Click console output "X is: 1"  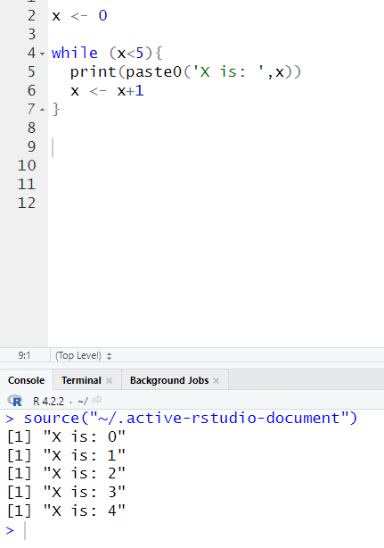click(84, 455)
